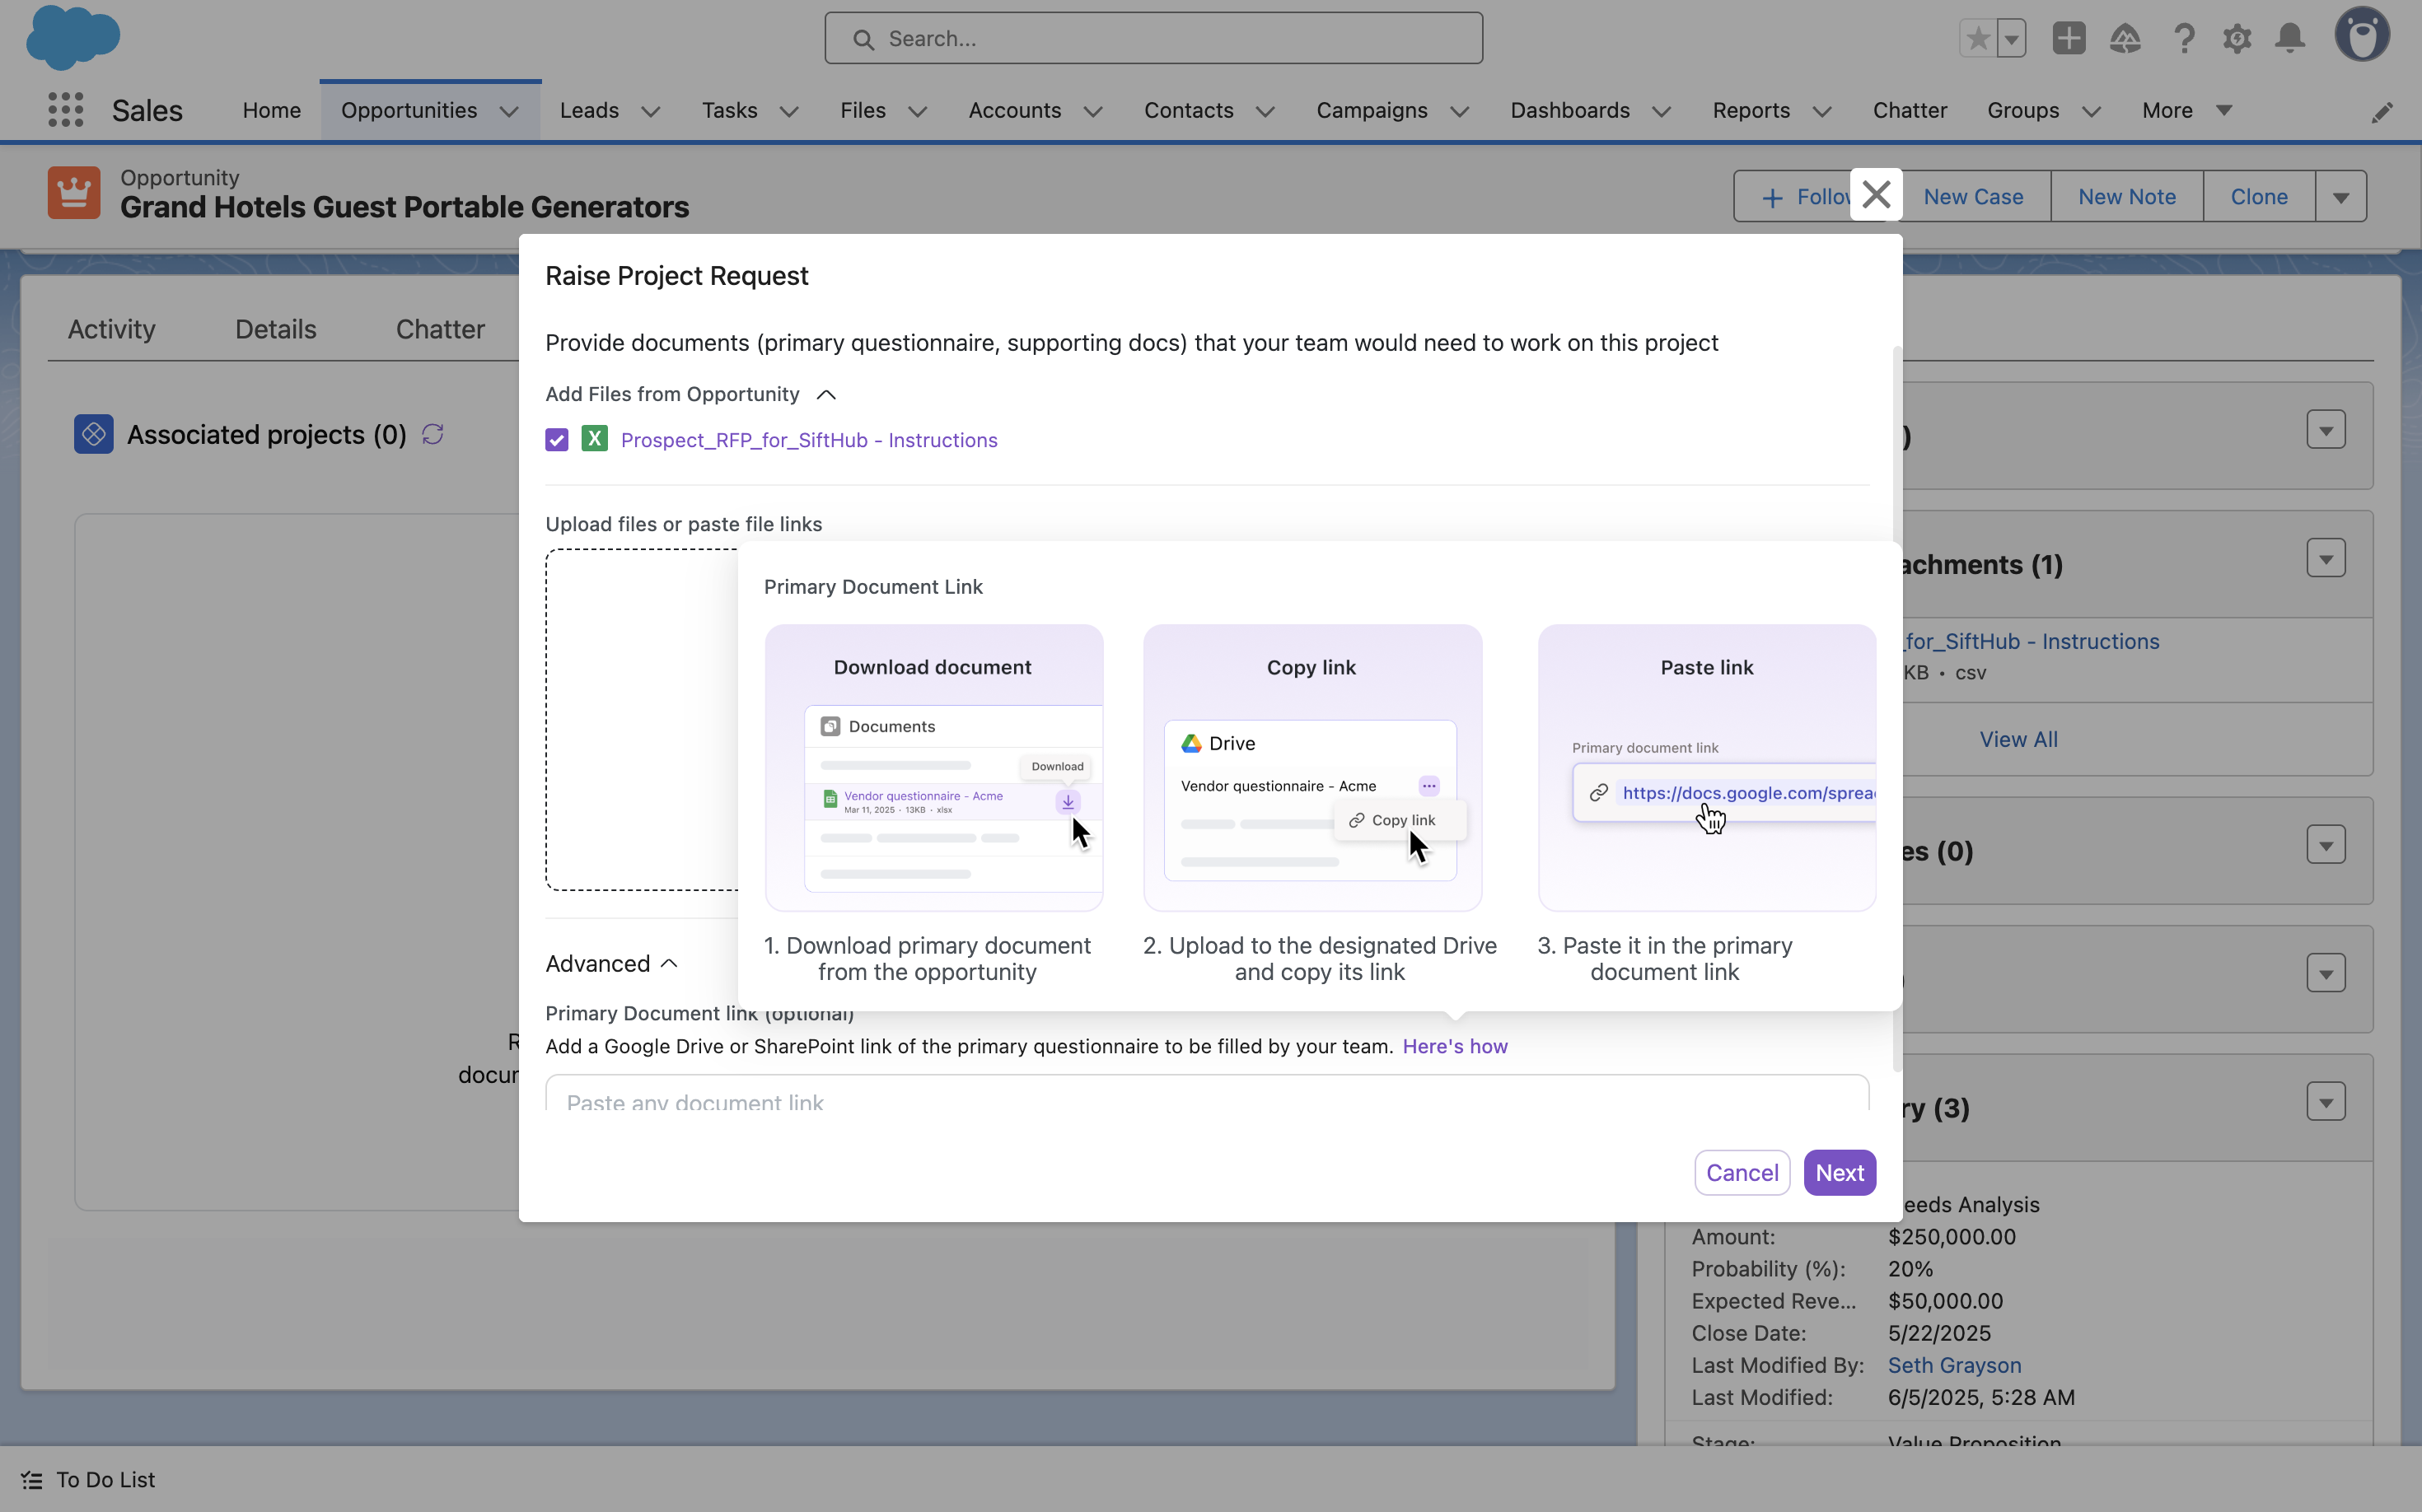The image size is (2422, 1512).
Task: Open the Setup gear icon
Action: click(2237, 39)
